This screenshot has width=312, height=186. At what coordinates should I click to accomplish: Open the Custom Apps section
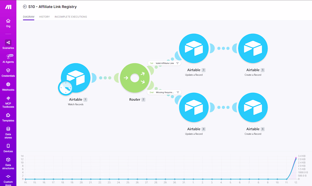(x=8, y=180)
